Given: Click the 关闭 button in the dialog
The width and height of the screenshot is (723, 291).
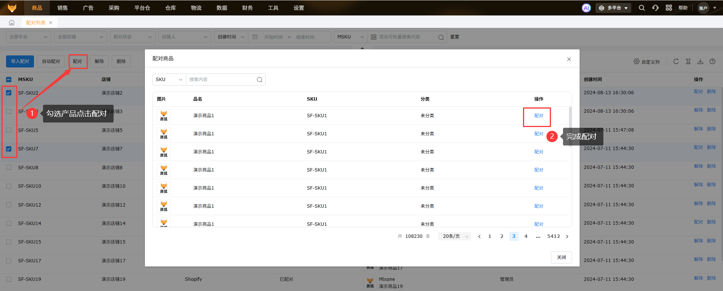Looking at the screenshot, I should (561, 257).
